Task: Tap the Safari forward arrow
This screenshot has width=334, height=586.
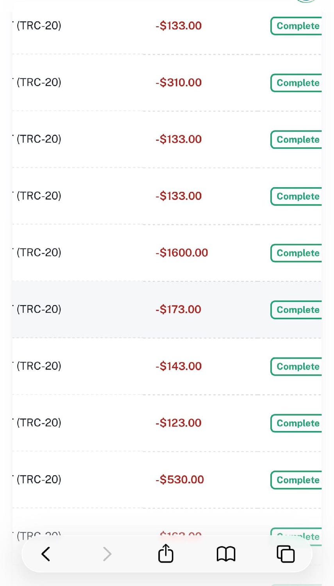Action: pos(107,554)
